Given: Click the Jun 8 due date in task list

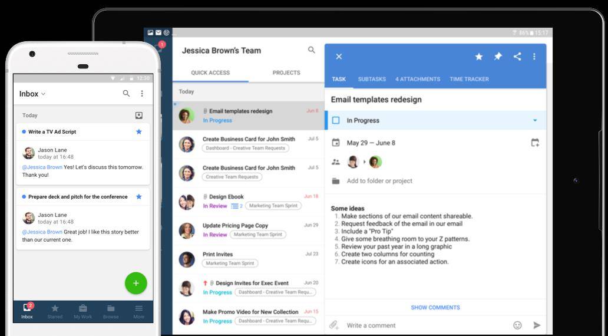Looking at the screenshot, I should click(312, 111).
